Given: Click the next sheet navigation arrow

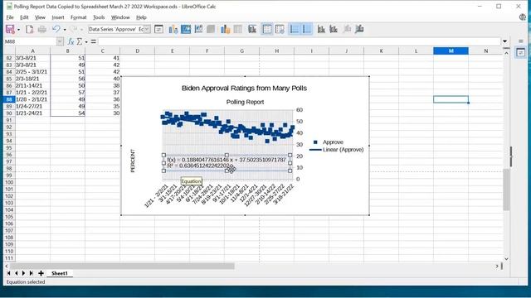Looking at the screenshot, I should coord(24,273).
